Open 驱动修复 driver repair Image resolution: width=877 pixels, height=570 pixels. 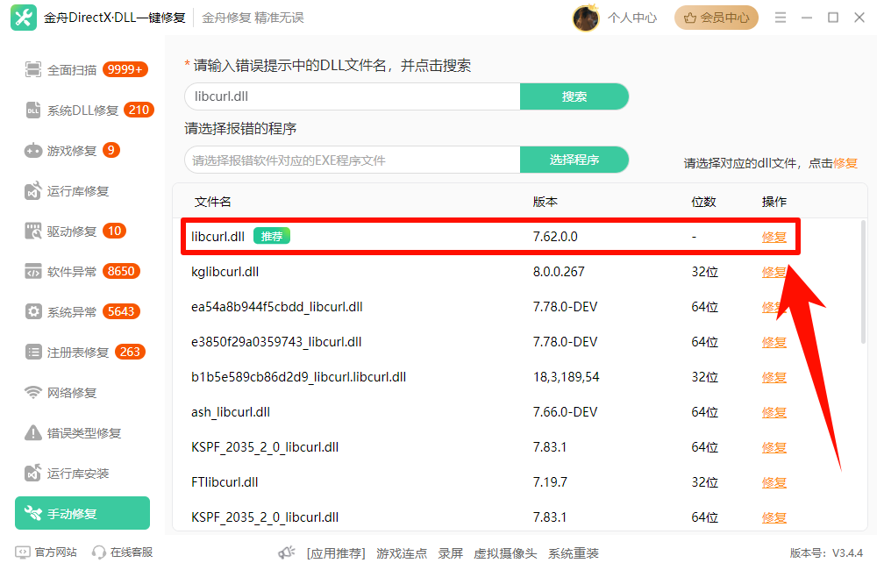pyautogui.click(x=68, y=231)
